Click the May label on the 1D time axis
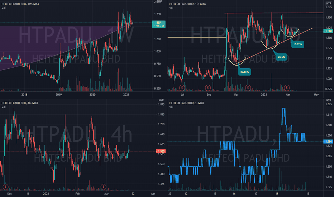 pyautogui.click(x=316, y=95)
